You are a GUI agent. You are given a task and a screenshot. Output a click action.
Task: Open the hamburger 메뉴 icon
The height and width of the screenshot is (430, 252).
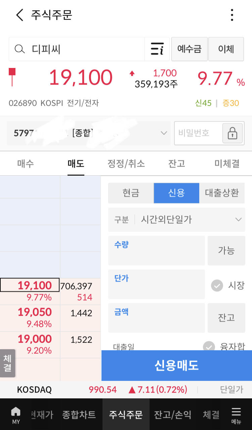[236, 415]
